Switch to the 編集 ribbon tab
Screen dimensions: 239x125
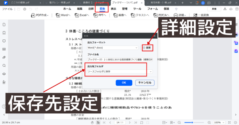[80, 9]
